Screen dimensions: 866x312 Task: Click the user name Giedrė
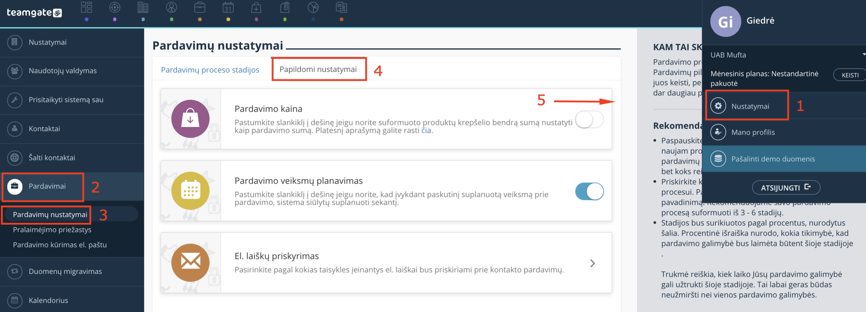[760, 21]
